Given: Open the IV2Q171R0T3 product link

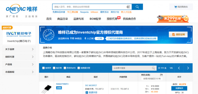Looking at the screenshot, I should (62, 84).
